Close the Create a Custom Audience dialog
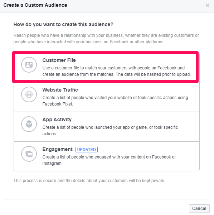214x215 pixels. 208,5
